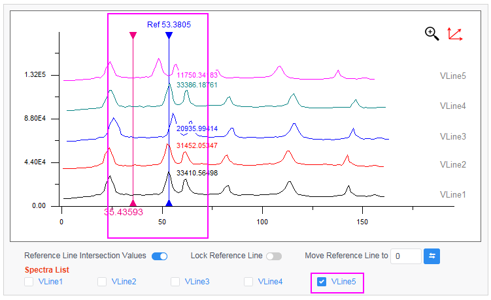Viewport: 491px width, 300px height.
Task: Uncheck the VLine5 spectrum checkbox
Action: pyautogui.click(x=322, y=282)
